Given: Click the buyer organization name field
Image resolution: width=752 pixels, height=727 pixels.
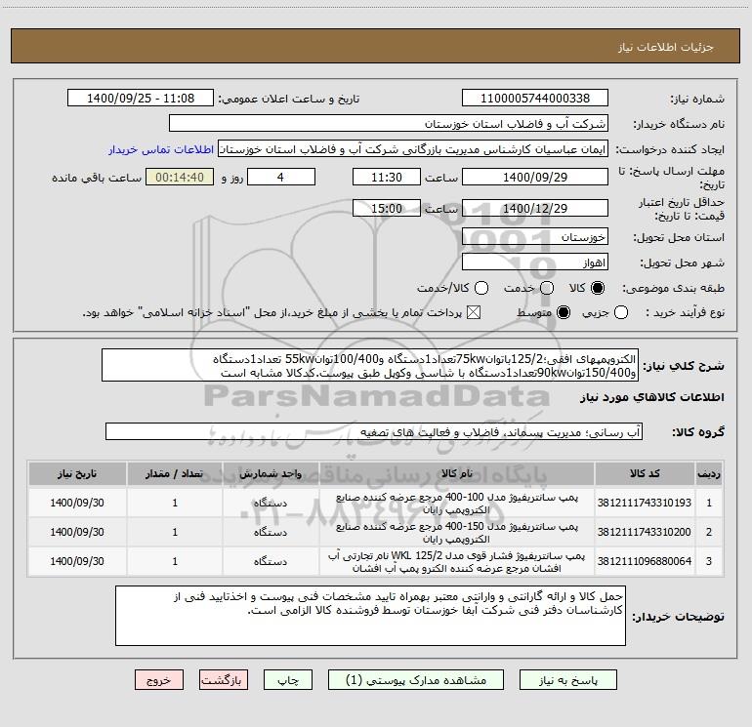Looking at the screenshot, I should 389,123.
